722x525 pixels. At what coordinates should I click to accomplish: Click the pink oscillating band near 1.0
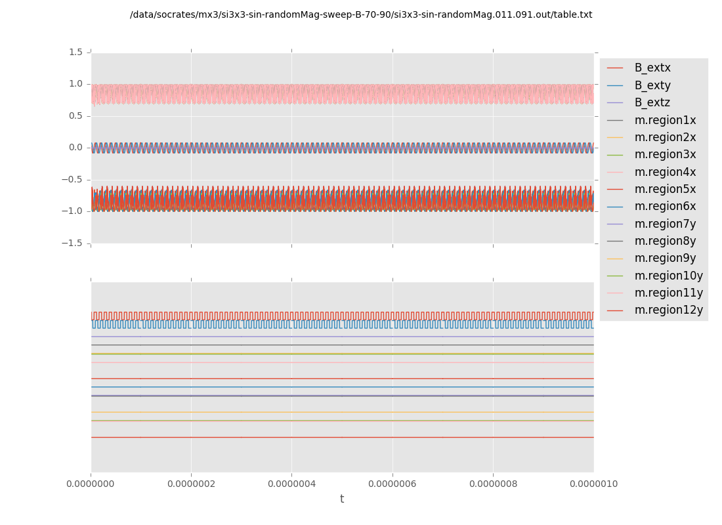[341, 94]
